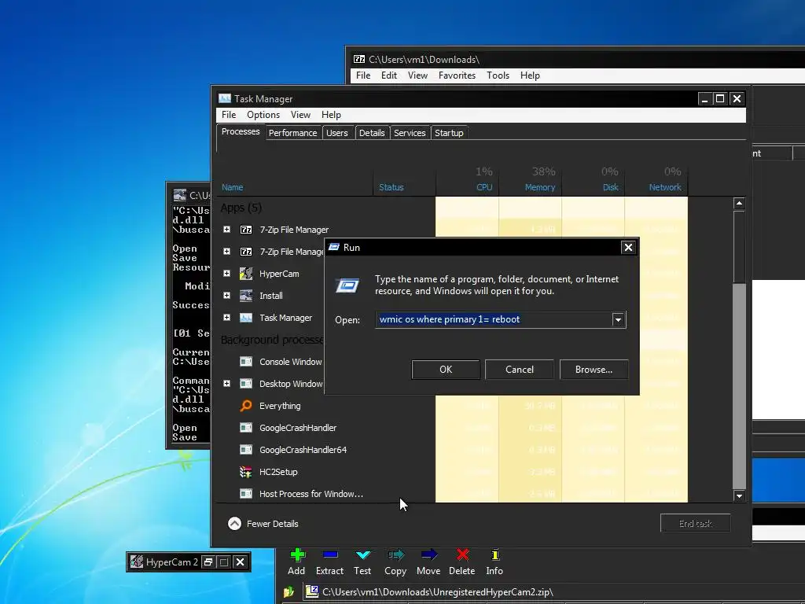The image size is (805, 604).
Task: Click the Test icon in 7-Zip toolbar
Action: [x=363, y=555]
